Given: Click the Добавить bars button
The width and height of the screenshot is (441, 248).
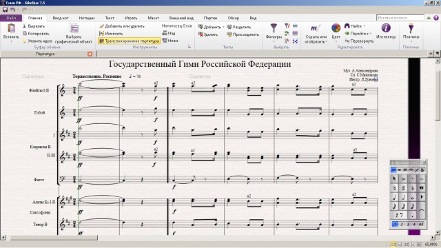Looking at the screenshot, I should [x=209, y=27].
